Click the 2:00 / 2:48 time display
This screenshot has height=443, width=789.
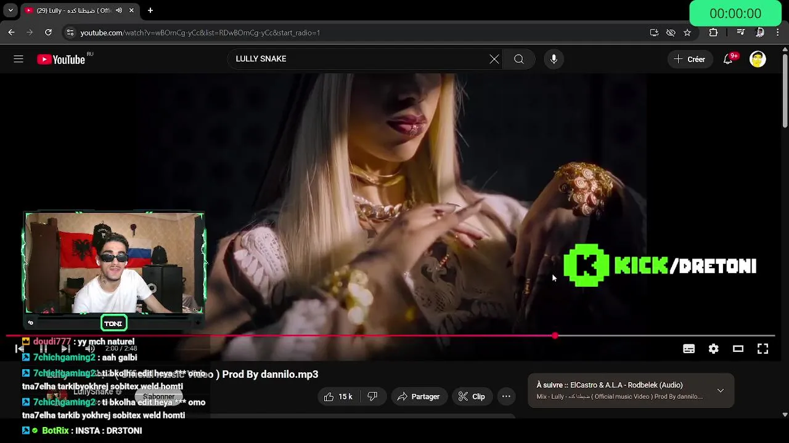[x=121, y=349]
